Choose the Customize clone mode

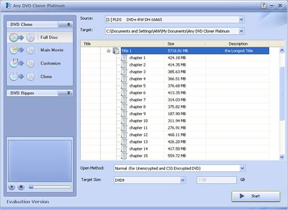40,63
